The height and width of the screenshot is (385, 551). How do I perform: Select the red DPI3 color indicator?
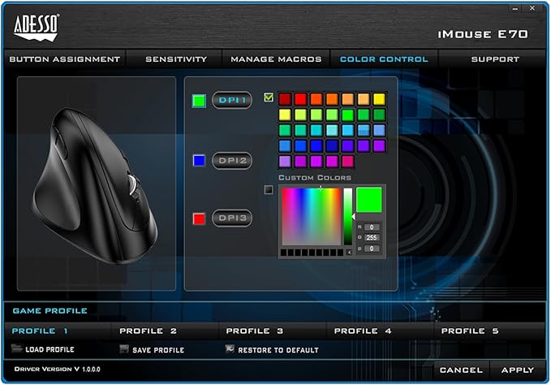[x=199, y=218]
